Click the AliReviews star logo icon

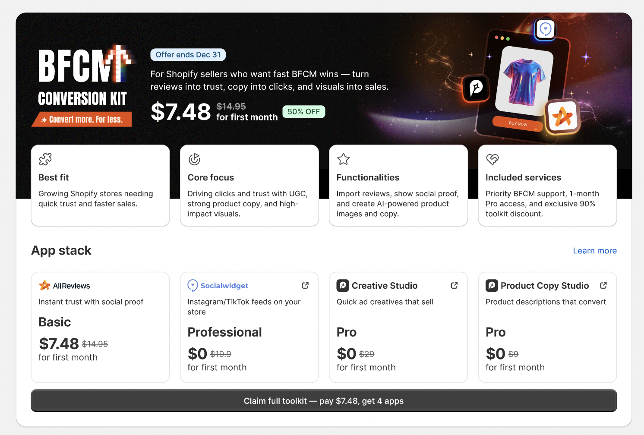click(x=44, y=285)
